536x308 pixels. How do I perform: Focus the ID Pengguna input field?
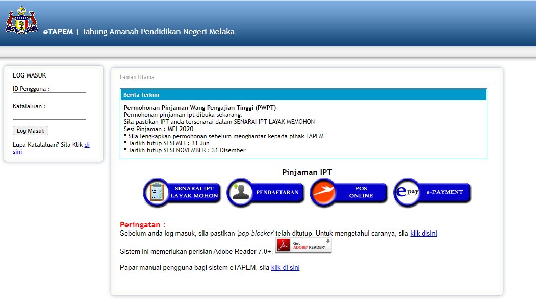click(49, 97)
